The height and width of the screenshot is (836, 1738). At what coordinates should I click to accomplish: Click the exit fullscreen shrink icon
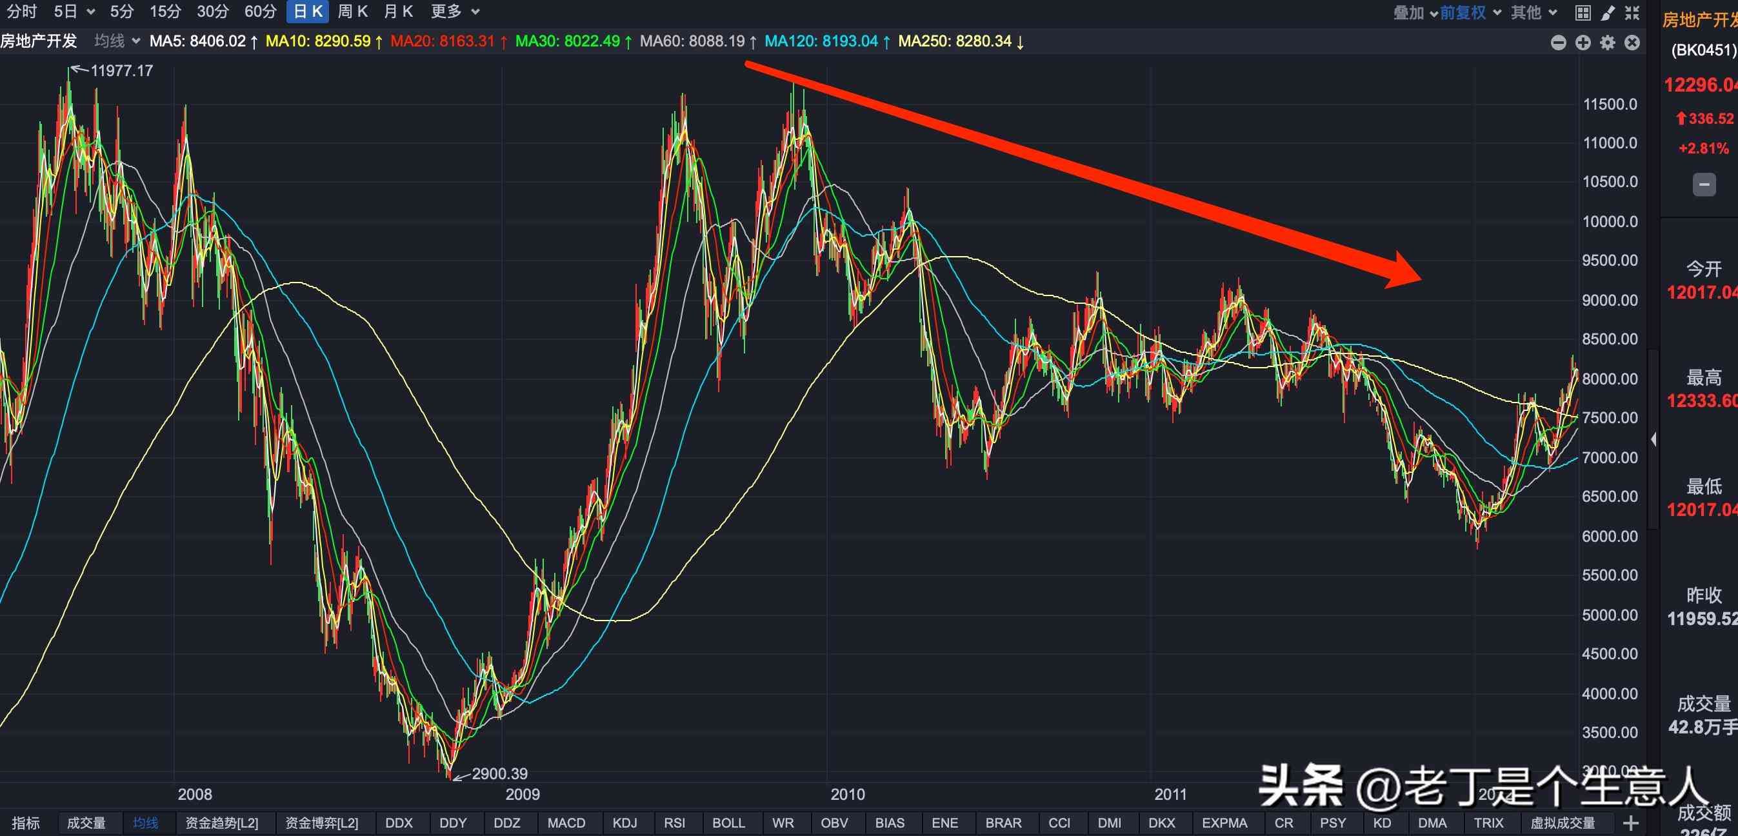pos(1633,12)
